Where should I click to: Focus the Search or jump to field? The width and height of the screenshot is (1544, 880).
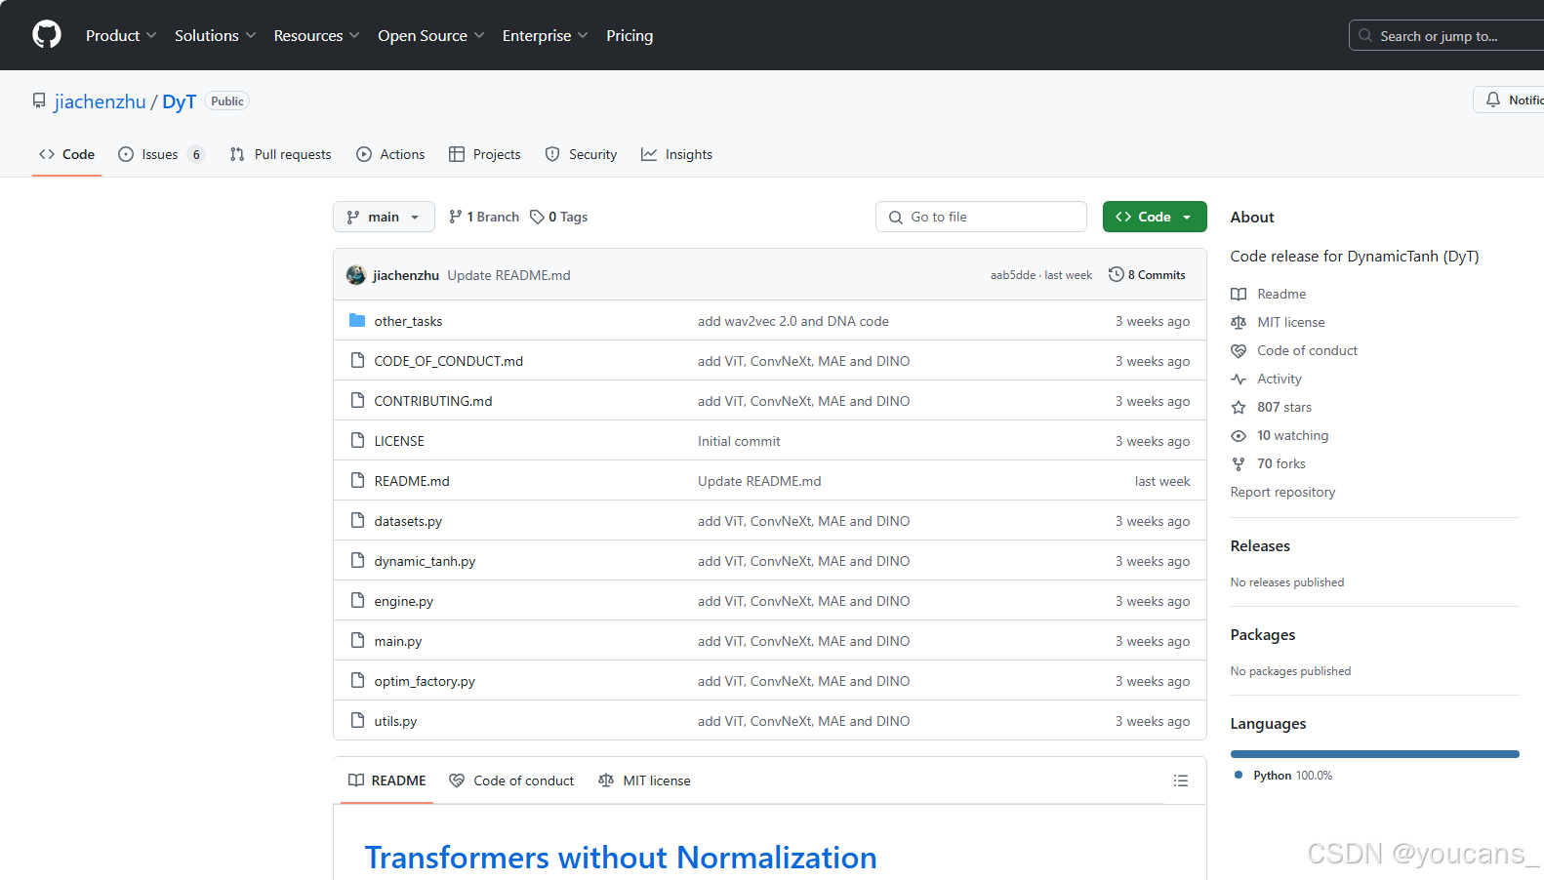(1446, 35)
